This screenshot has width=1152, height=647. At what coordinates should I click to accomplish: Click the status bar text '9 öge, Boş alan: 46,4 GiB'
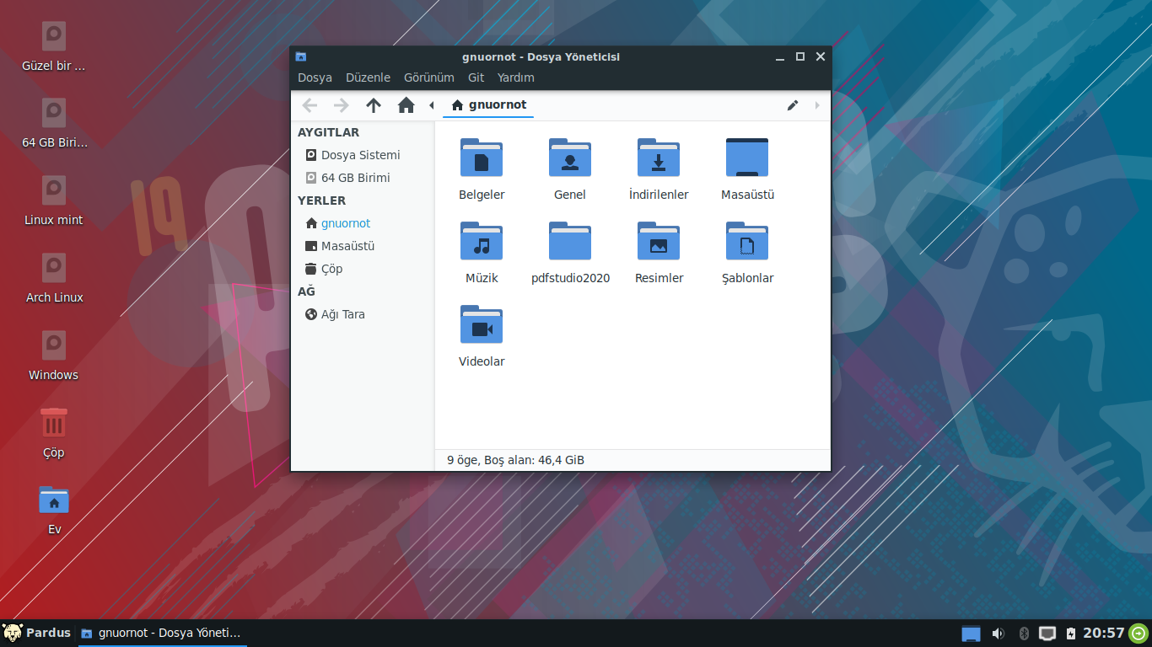(x=515, y=460)
